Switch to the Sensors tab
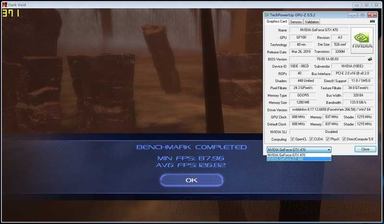 296,22
